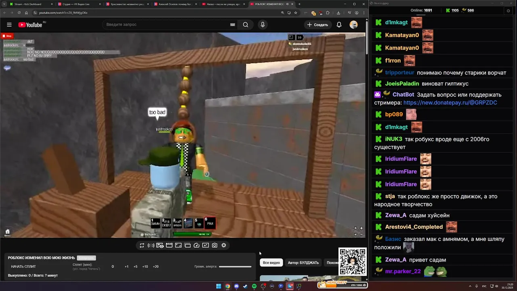
Task: Click the Копировать button next to the title
Action: pos(86,258)
